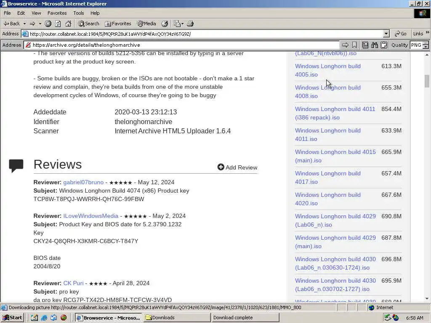Reload the page using the Refresh icon
The height and width of the screenshot is (323, 431).
tap(58, 24)
